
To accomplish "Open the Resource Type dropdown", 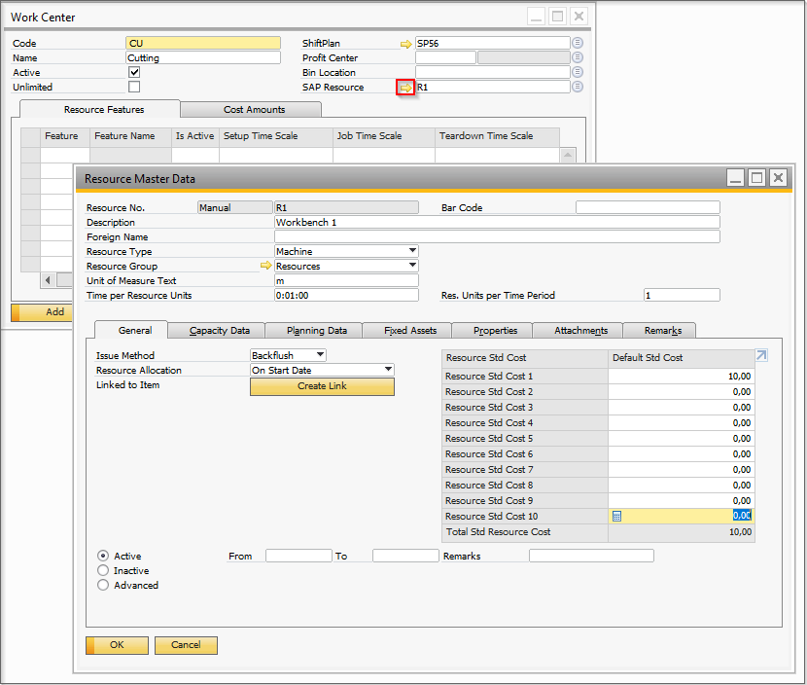I will pyautogui.click(x=412, y=251).
